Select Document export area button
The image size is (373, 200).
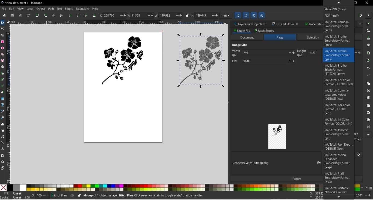point(247,38)
